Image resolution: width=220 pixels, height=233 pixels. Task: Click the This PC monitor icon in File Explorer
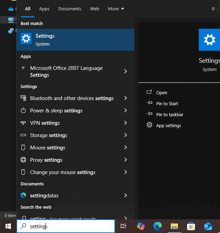pyautogui.click(x=11, y=20)
